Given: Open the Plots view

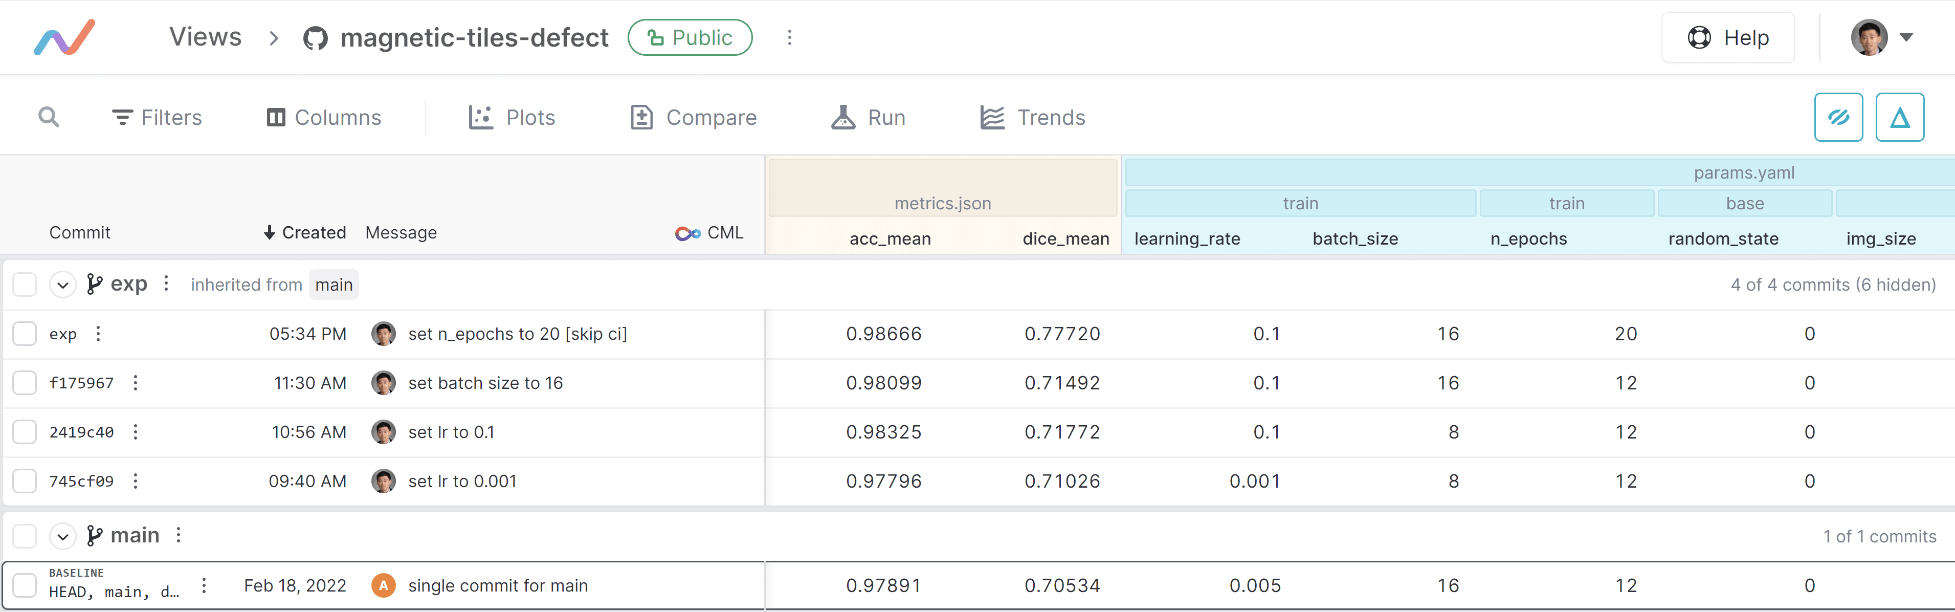Looking at the screenshot, I should pyautogui.click(x=512, y=118).
